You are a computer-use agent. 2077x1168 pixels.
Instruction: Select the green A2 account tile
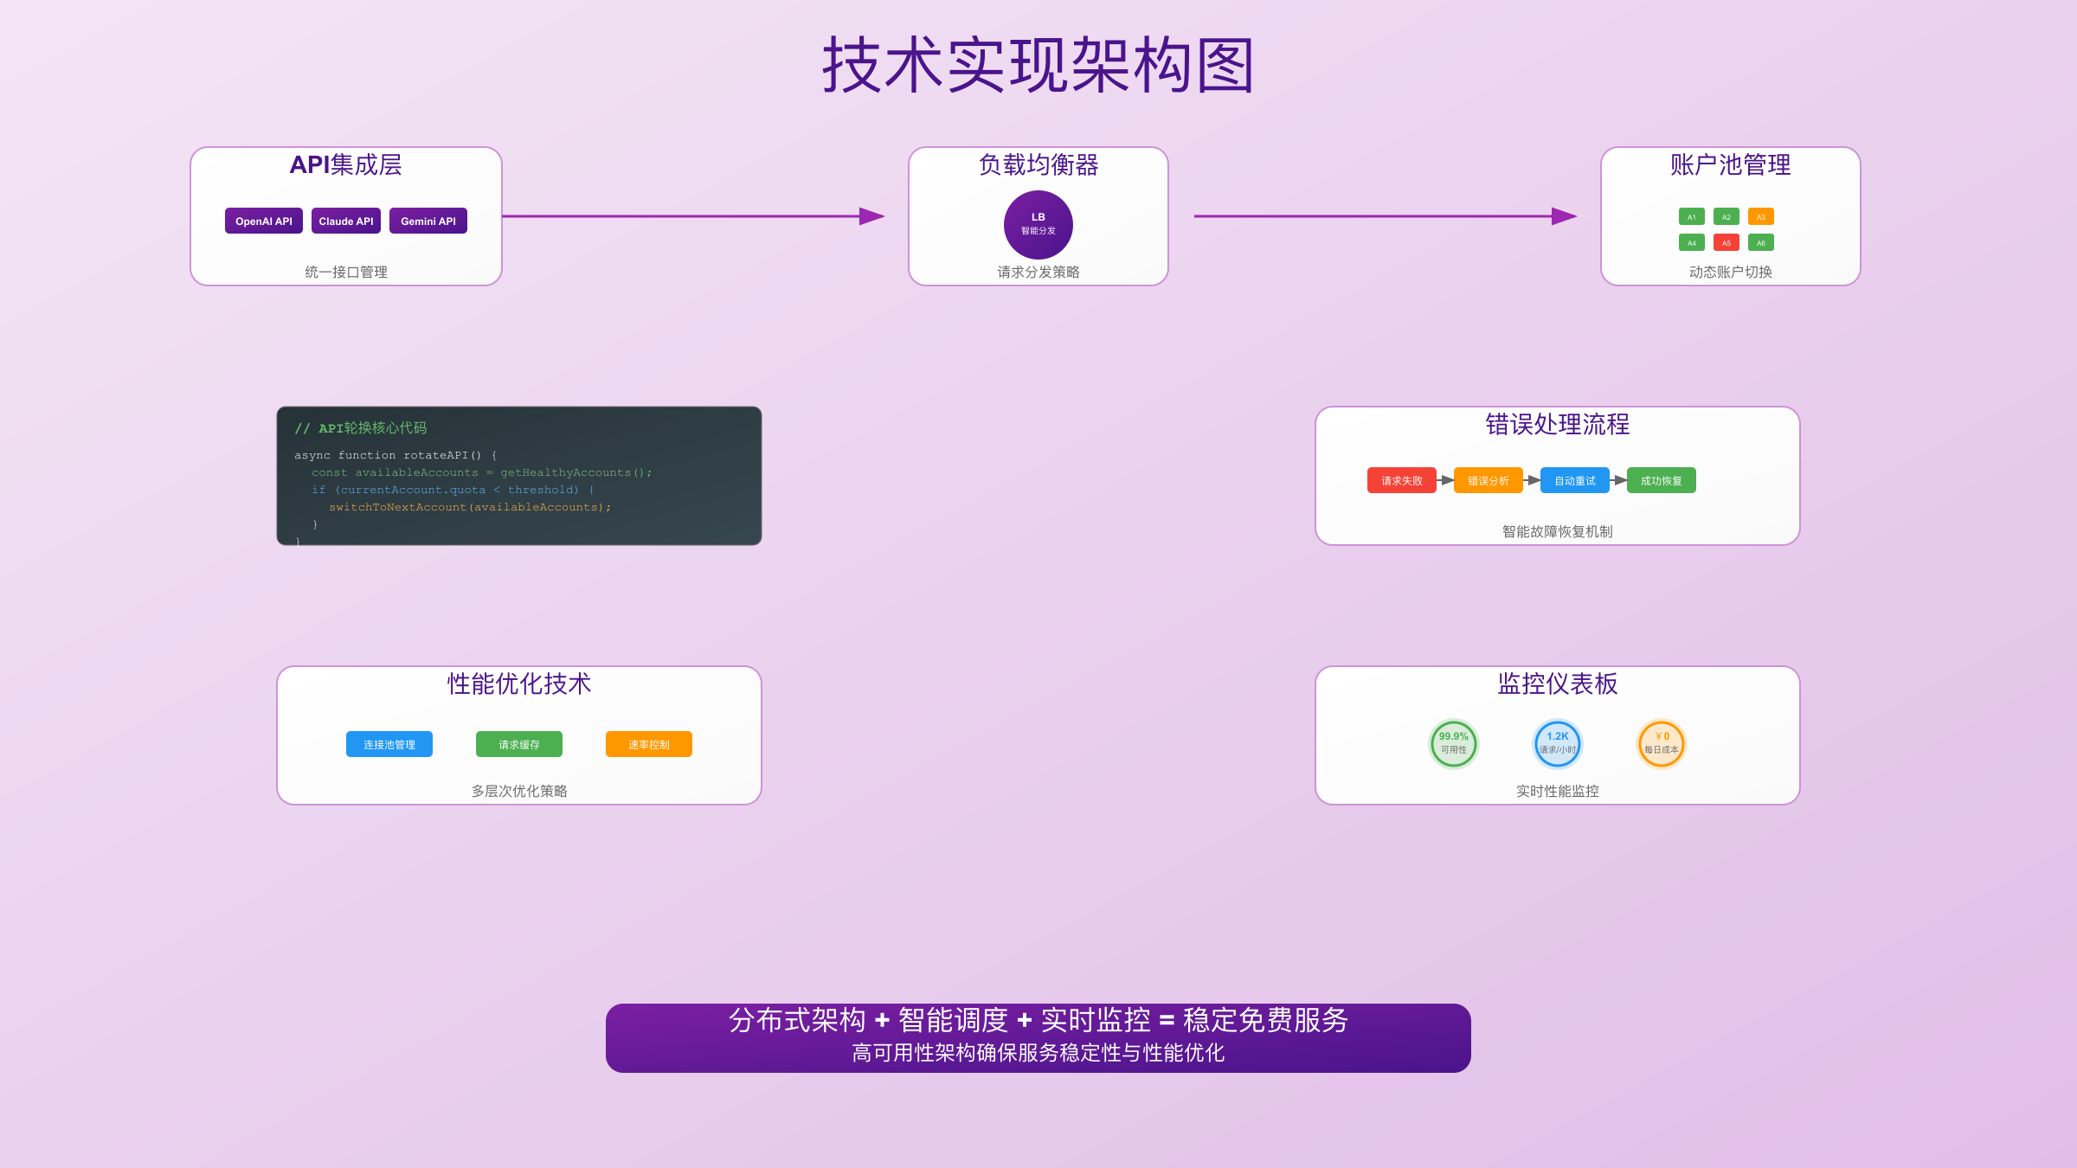point(1727,216)
